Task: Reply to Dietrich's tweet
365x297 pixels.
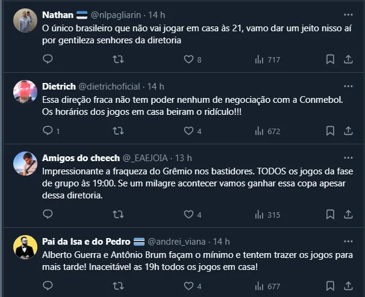Action: tap(48, 130)
